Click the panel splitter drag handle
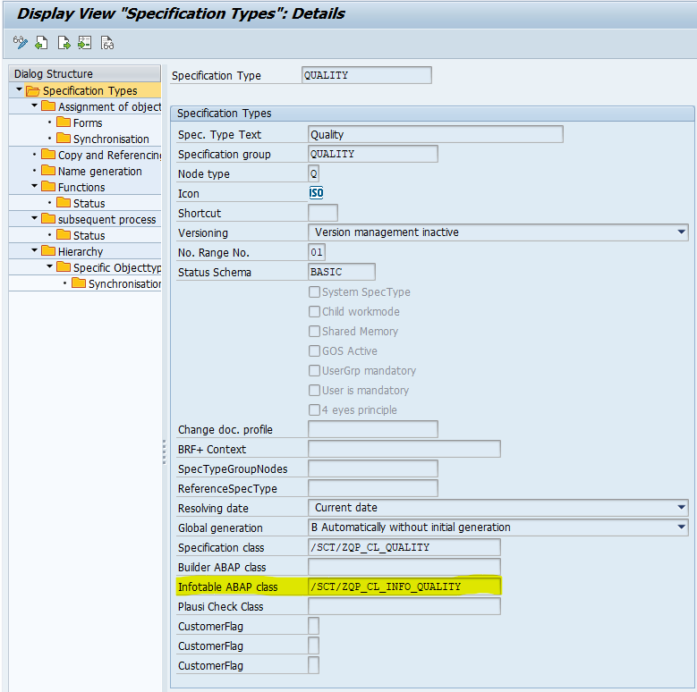This screenshot has height=692, width=697. point(164,451)
